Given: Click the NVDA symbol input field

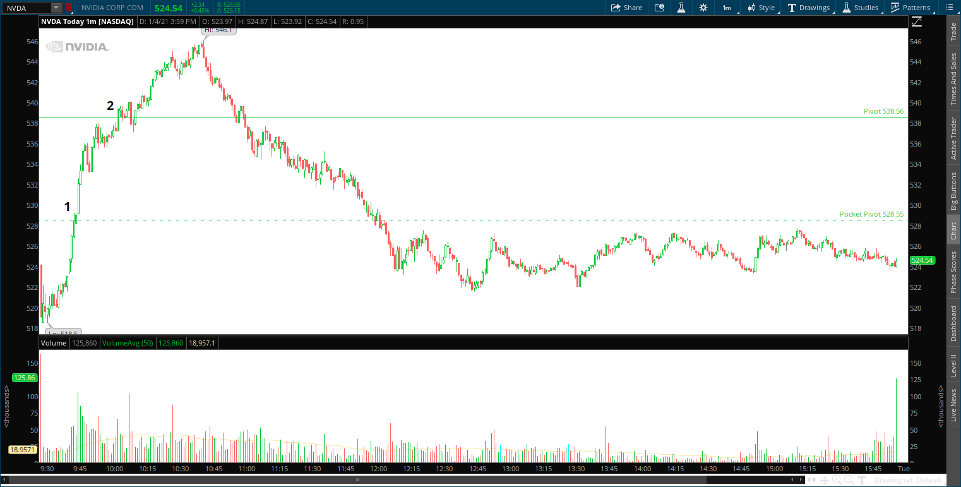Looking at the screenshot, I should click(26, 8).
